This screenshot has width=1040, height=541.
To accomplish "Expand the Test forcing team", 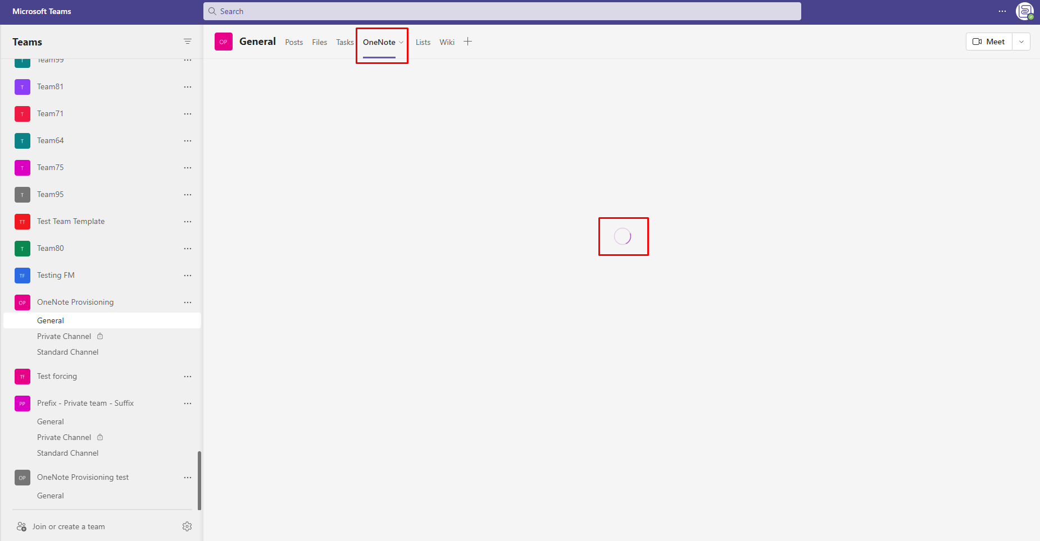I will pos(57,376).
